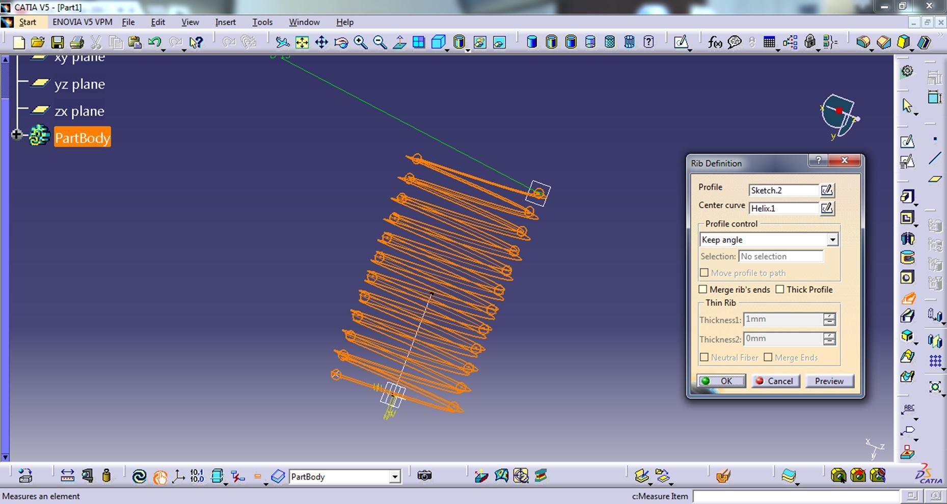
Task: Toggle Merge Ends checkbox
Action: pos(768,357)
